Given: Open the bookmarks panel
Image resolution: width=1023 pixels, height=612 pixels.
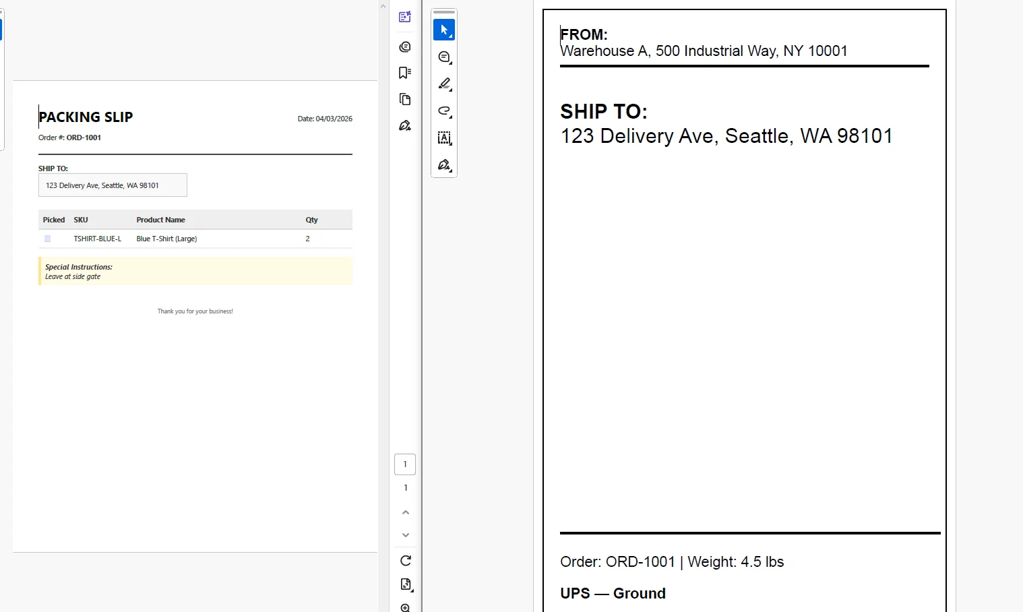Looking at the screenshot, I should (x=405, y=72).
